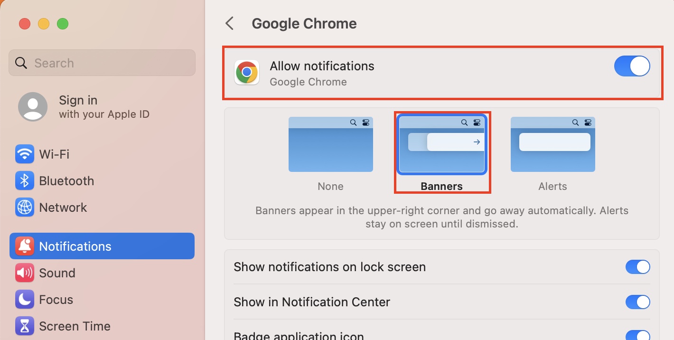Click the Apple ID avatar icon
Viewport: 674px width, 340px height.
pyautogui.click(x=33, y=107)
